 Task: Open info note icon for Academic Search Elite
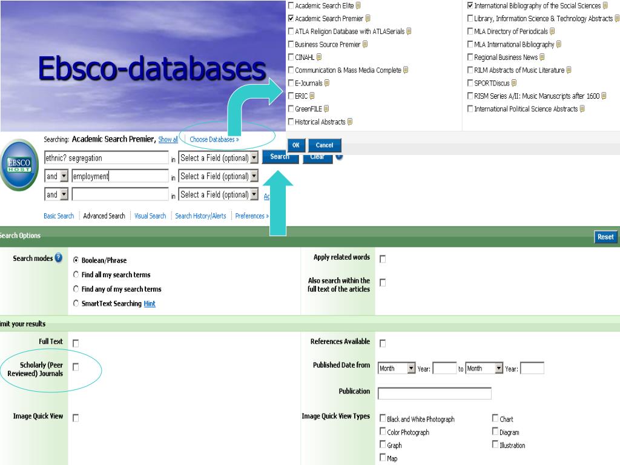358,5
